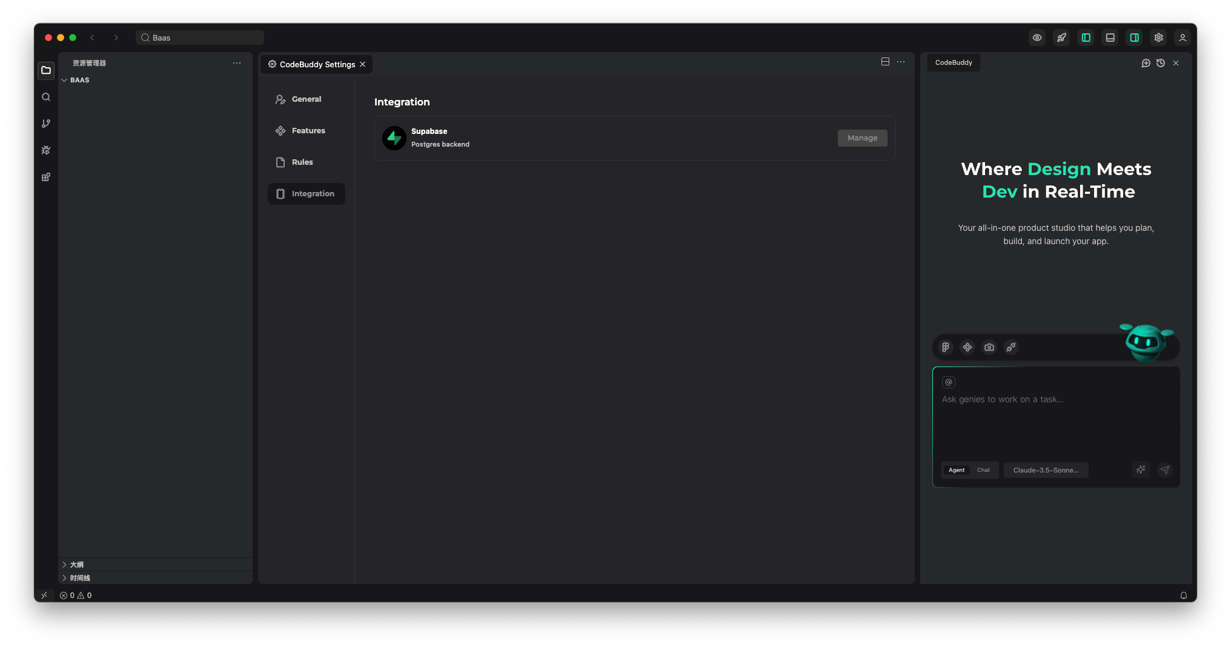Click the Supabase logo icon
Image resolution: width=1231 pixels, height=647 pixels.
394,138
